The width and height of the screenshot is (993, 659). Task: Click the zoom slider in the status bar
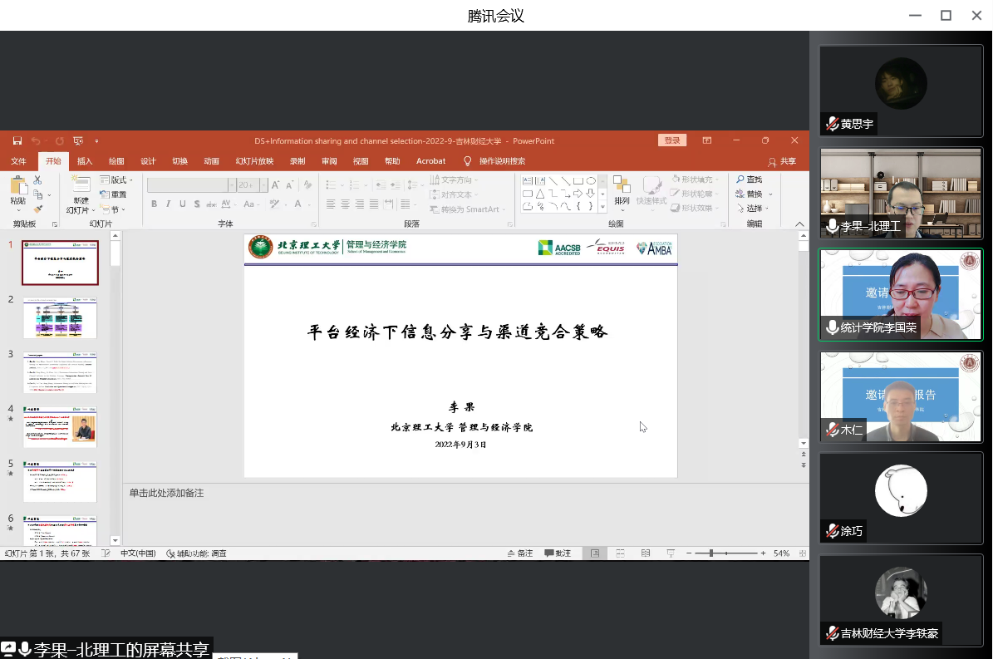711,553
